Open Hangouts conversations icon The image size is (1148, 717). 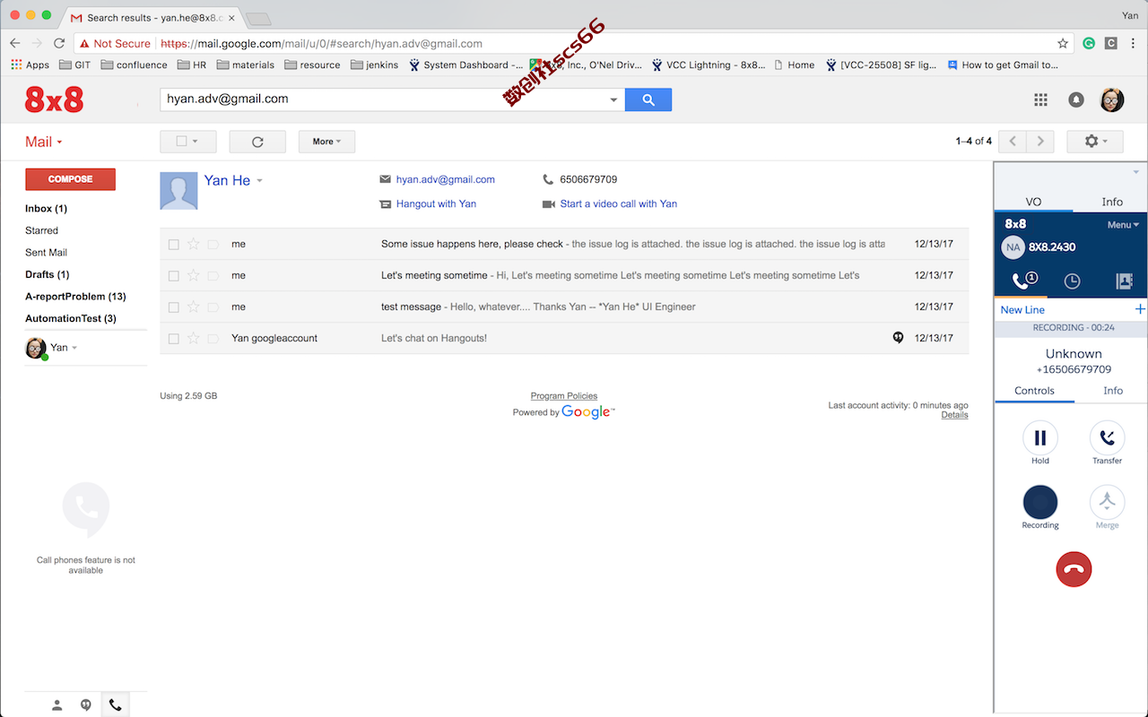(x=86, y=705)
